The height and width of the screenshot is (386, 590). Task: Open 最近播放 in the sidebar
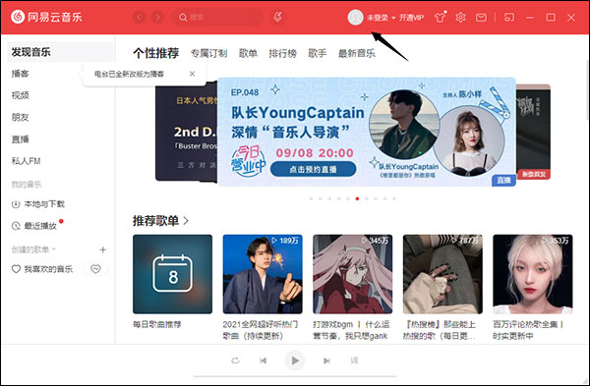[x=34, y=226]
